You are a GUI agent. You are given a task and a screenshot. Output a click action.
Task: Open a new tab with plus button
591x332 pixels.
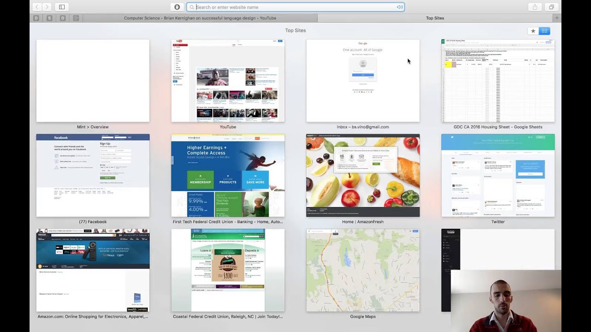[557, 18]
